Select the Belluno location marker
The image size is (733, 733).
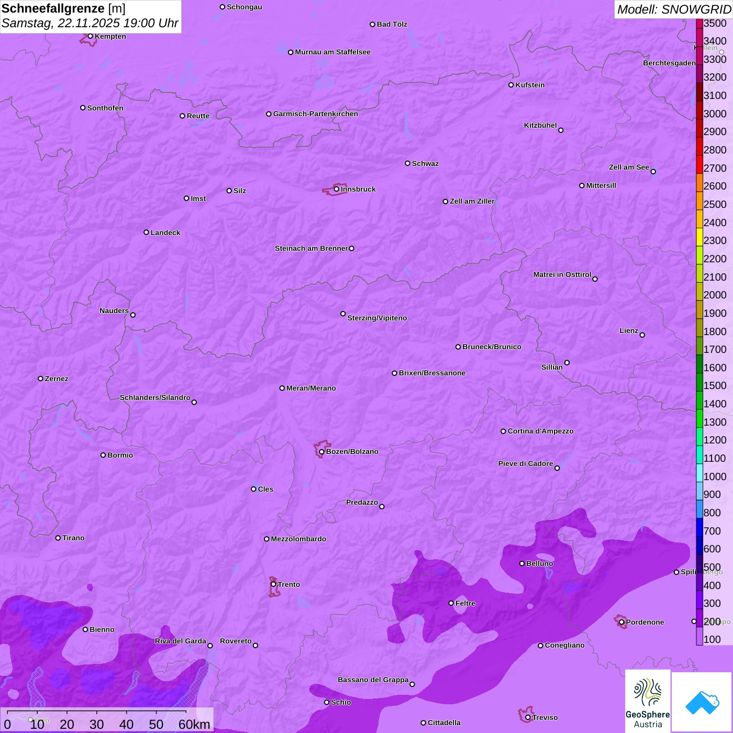coord(521,563)
